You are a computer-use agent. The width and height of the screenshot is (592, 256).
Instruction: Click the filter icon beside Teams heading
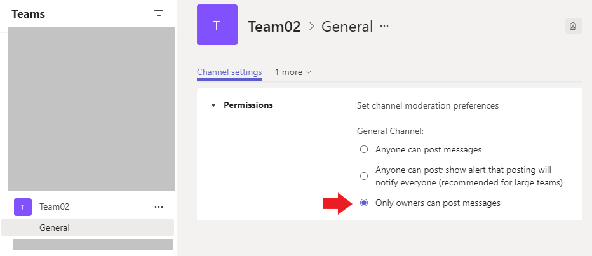coord(159,13)
